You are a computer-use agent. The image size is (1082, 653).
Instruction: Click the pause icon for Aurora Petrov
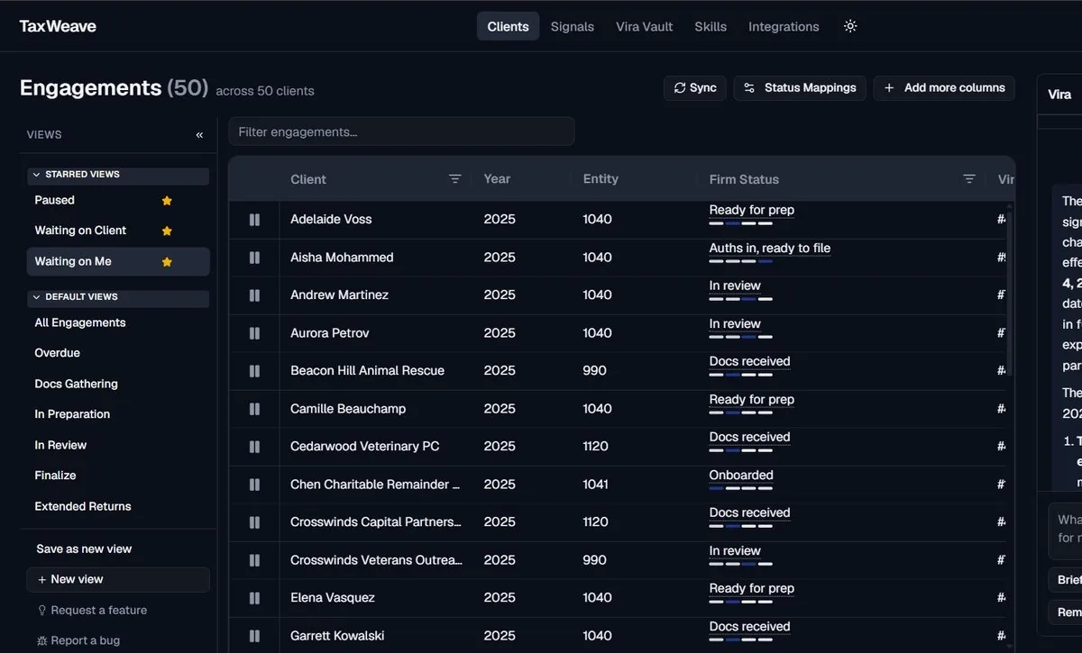254,333
